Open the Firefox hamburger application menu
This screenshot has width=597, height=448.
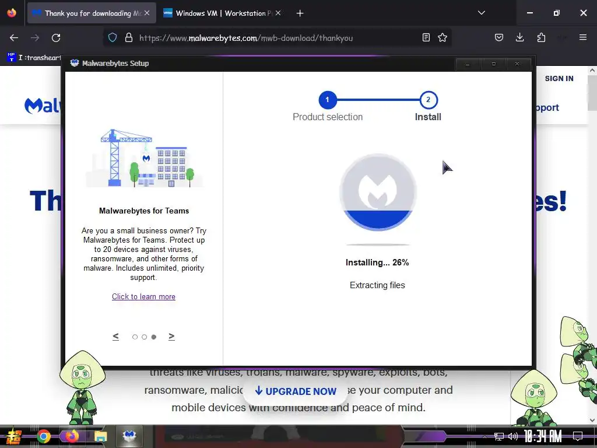click(583, 37)
